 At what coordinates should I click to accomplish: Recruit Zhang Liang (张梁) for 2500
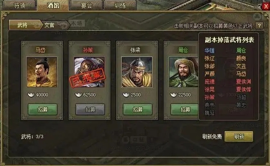pyautogui.click(x=138, y=109)
